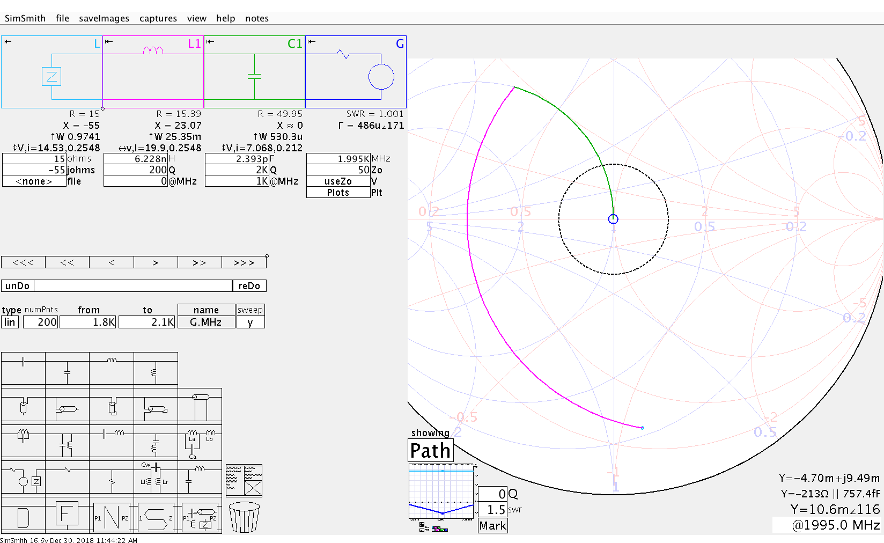Edit the 50 Zo impedance field
Image resolution: width=884 pixels, height=543 pixels.
[338, 170]
